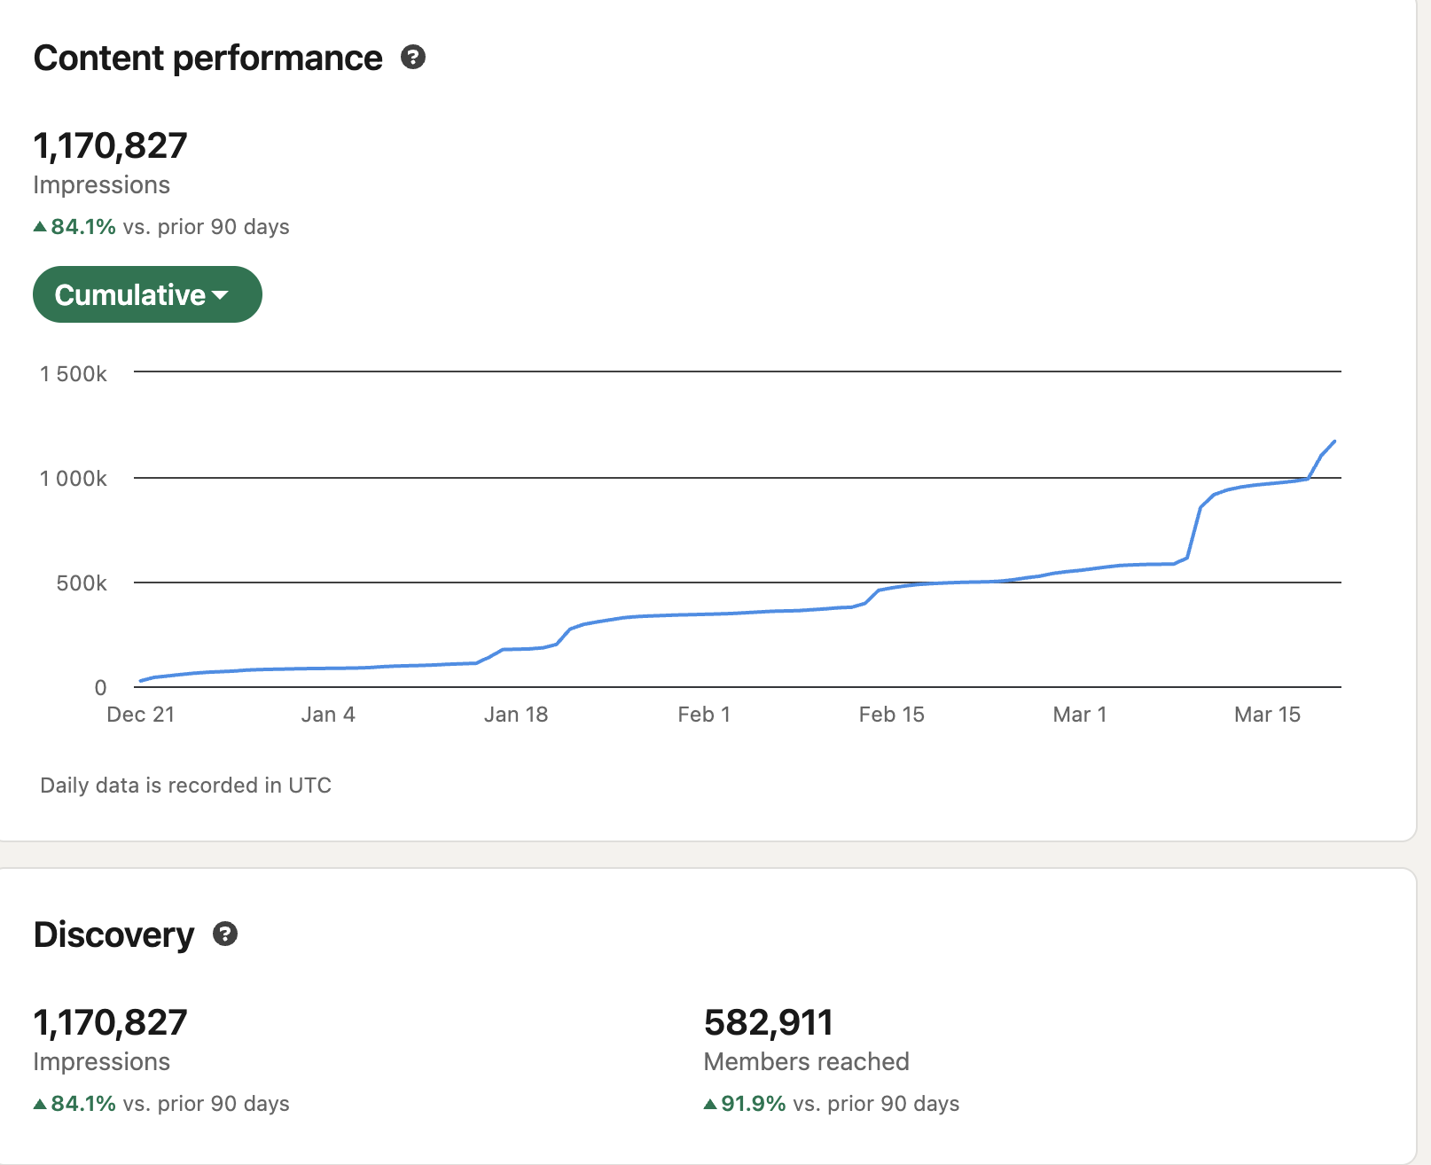
Task: Select the 1,170,827 figure under Content performance
Action: (110, 146)
